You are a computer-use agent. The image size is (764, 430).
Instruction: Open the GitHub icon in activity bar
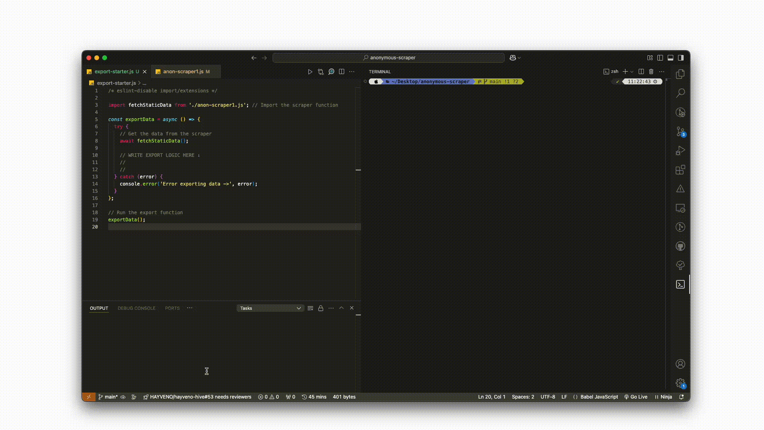(680, 246)
